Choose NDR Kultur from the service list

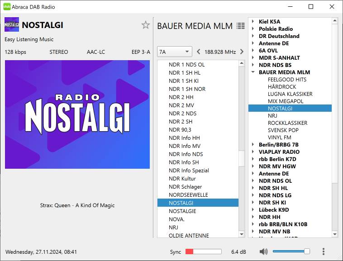tap(182, 179)
